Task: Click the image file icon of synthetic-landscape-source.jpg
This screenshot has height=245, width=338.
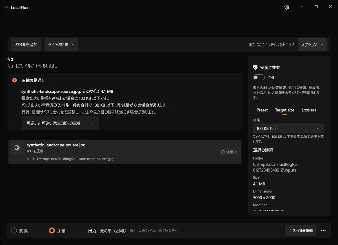Action: point(17,148)
